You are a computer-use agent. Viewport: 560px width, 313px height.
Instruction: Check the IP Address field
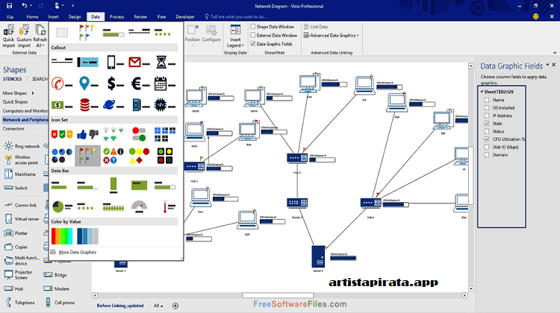point(486,116)
